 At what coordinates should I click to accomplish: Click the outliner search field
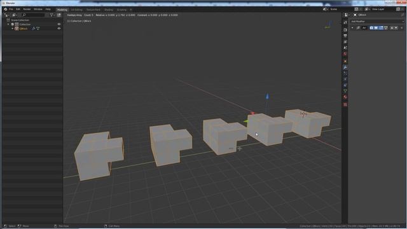[33, 15]
